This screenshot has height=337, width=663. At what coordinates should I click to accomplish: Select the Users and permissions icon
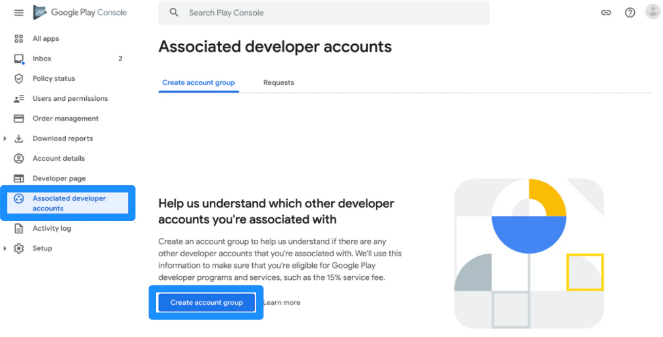(19, 98)
